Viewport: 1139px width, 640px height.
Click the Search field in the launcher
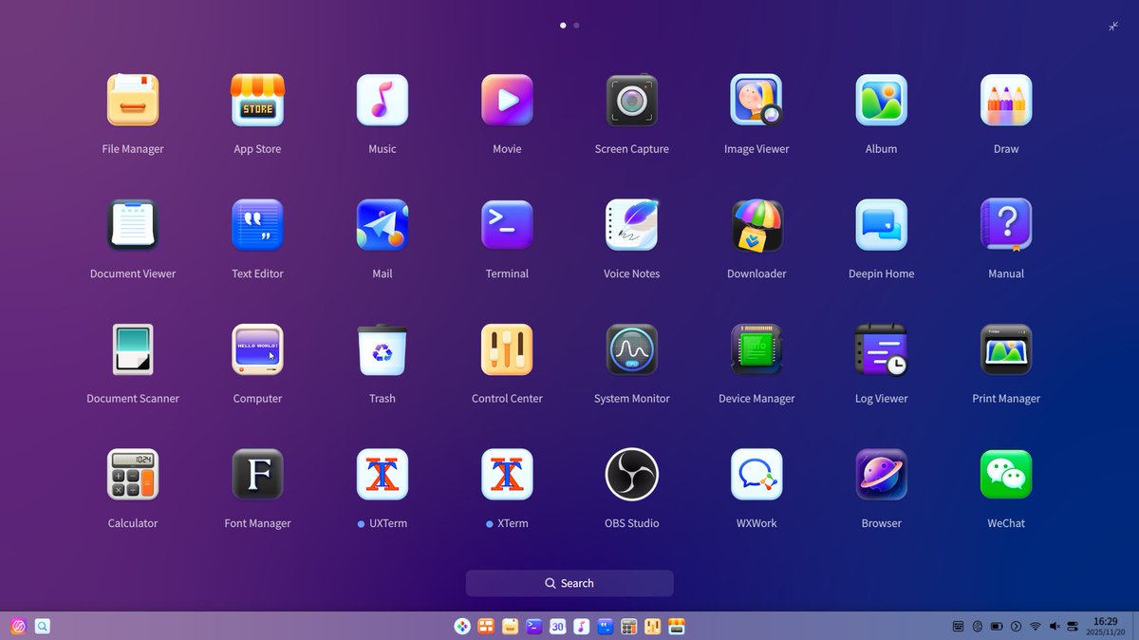[569, 583]
